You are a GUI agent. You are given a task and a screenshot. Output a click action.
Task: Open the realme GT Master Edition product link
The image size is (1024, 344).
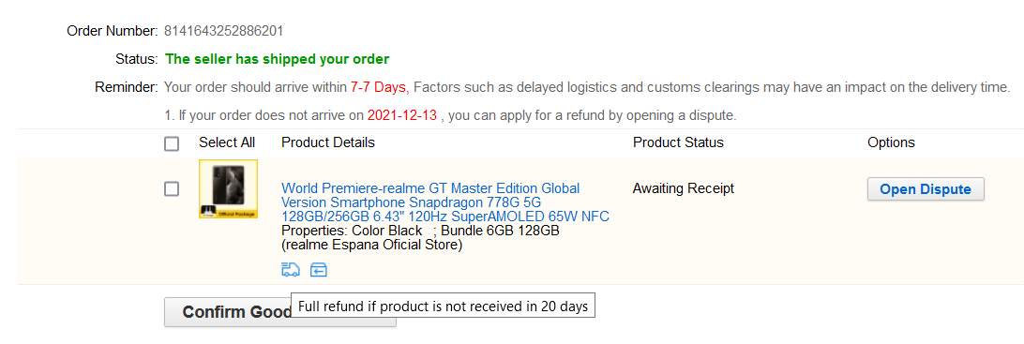tap(445, 202)
